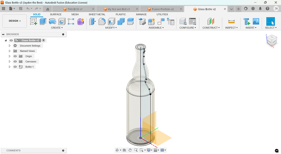This screenshot has height=154, width=281.
Task: Select the Rectangular Pattern tool
Action: point(71,22)
